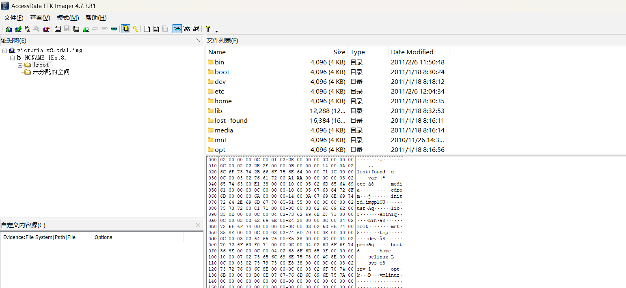The image size is (626, 288).
Task: Click the highlighted yellow cube toolbar icon
Action: (x=125, y=29)
